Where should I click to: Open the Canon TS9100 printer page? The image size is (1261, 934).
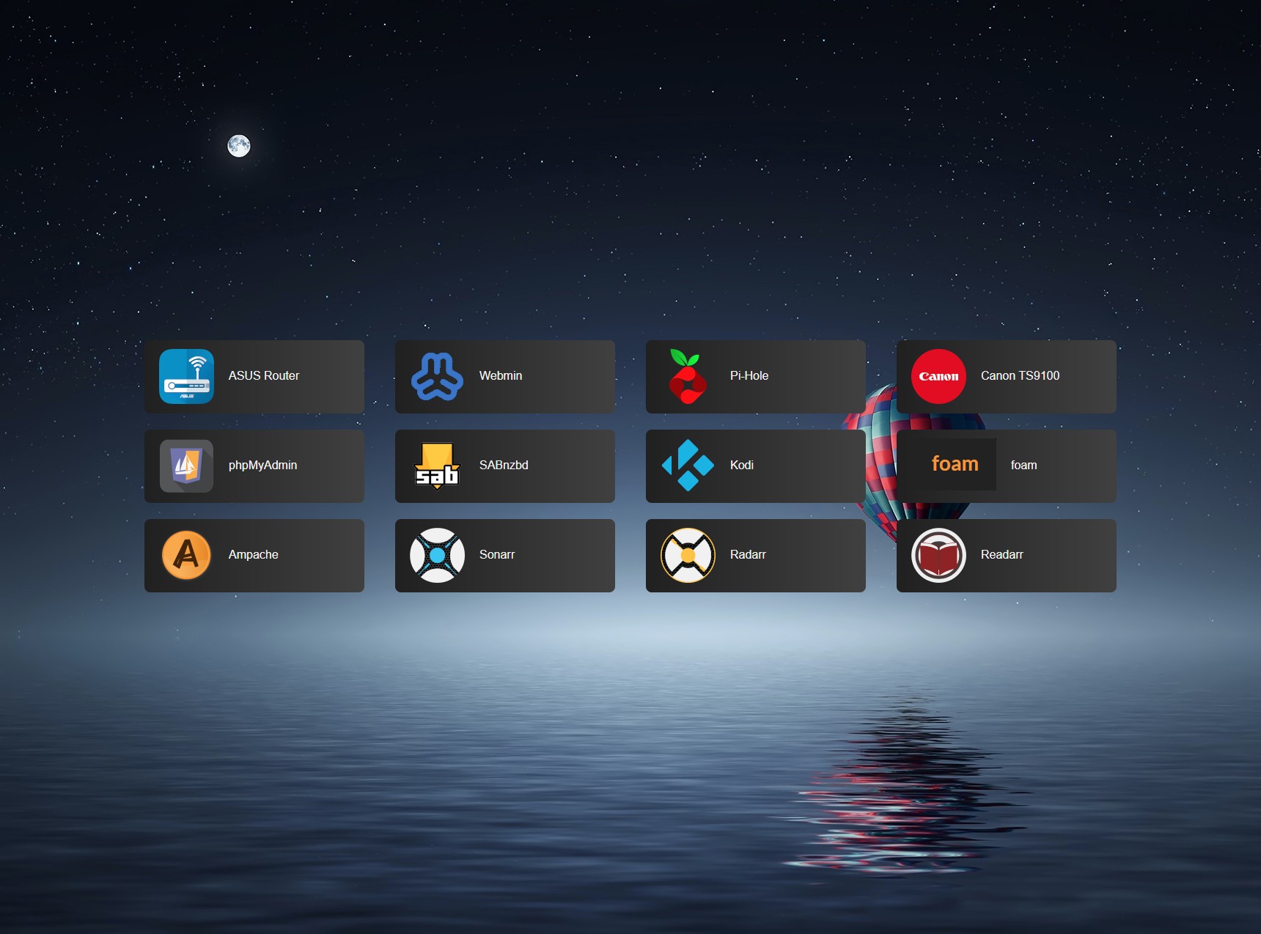[1006, 376]
